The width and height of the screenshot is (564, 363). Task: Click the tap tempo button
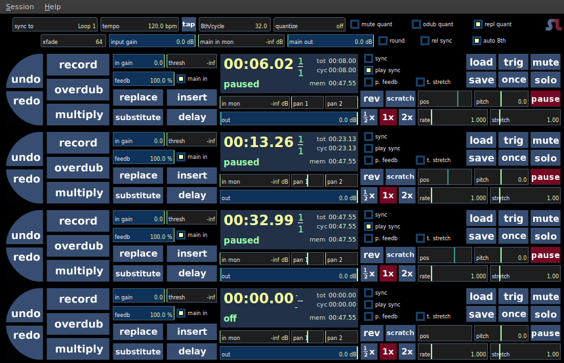pos(188,24)
